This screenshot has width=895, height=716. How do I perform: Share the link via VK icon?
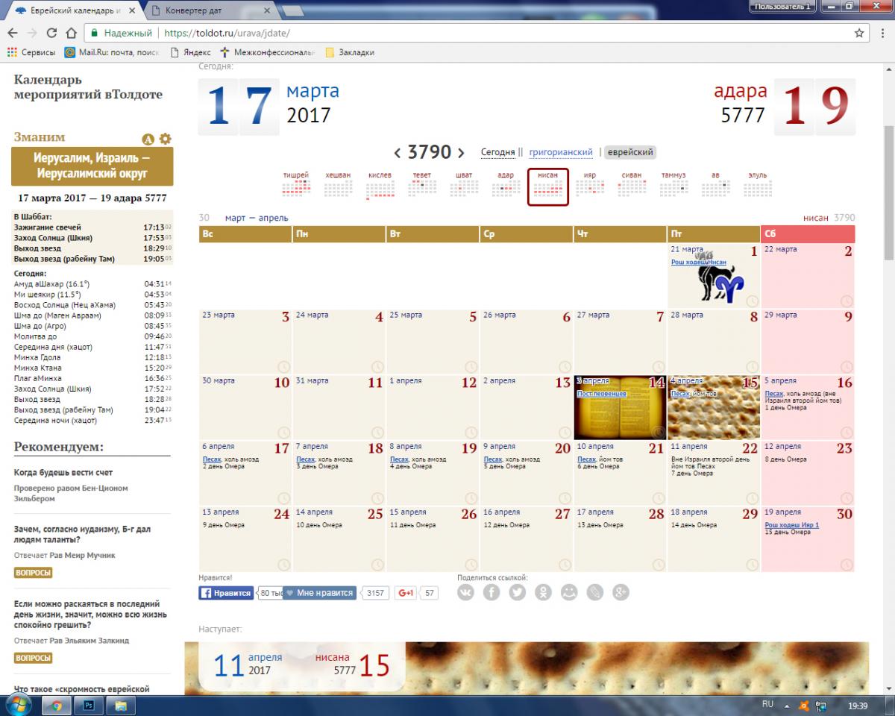click(465, 593)
